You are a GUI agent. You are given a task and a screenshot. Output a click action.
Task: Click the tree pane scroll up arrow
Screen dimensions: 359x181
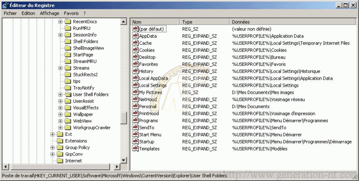[124, 22]
